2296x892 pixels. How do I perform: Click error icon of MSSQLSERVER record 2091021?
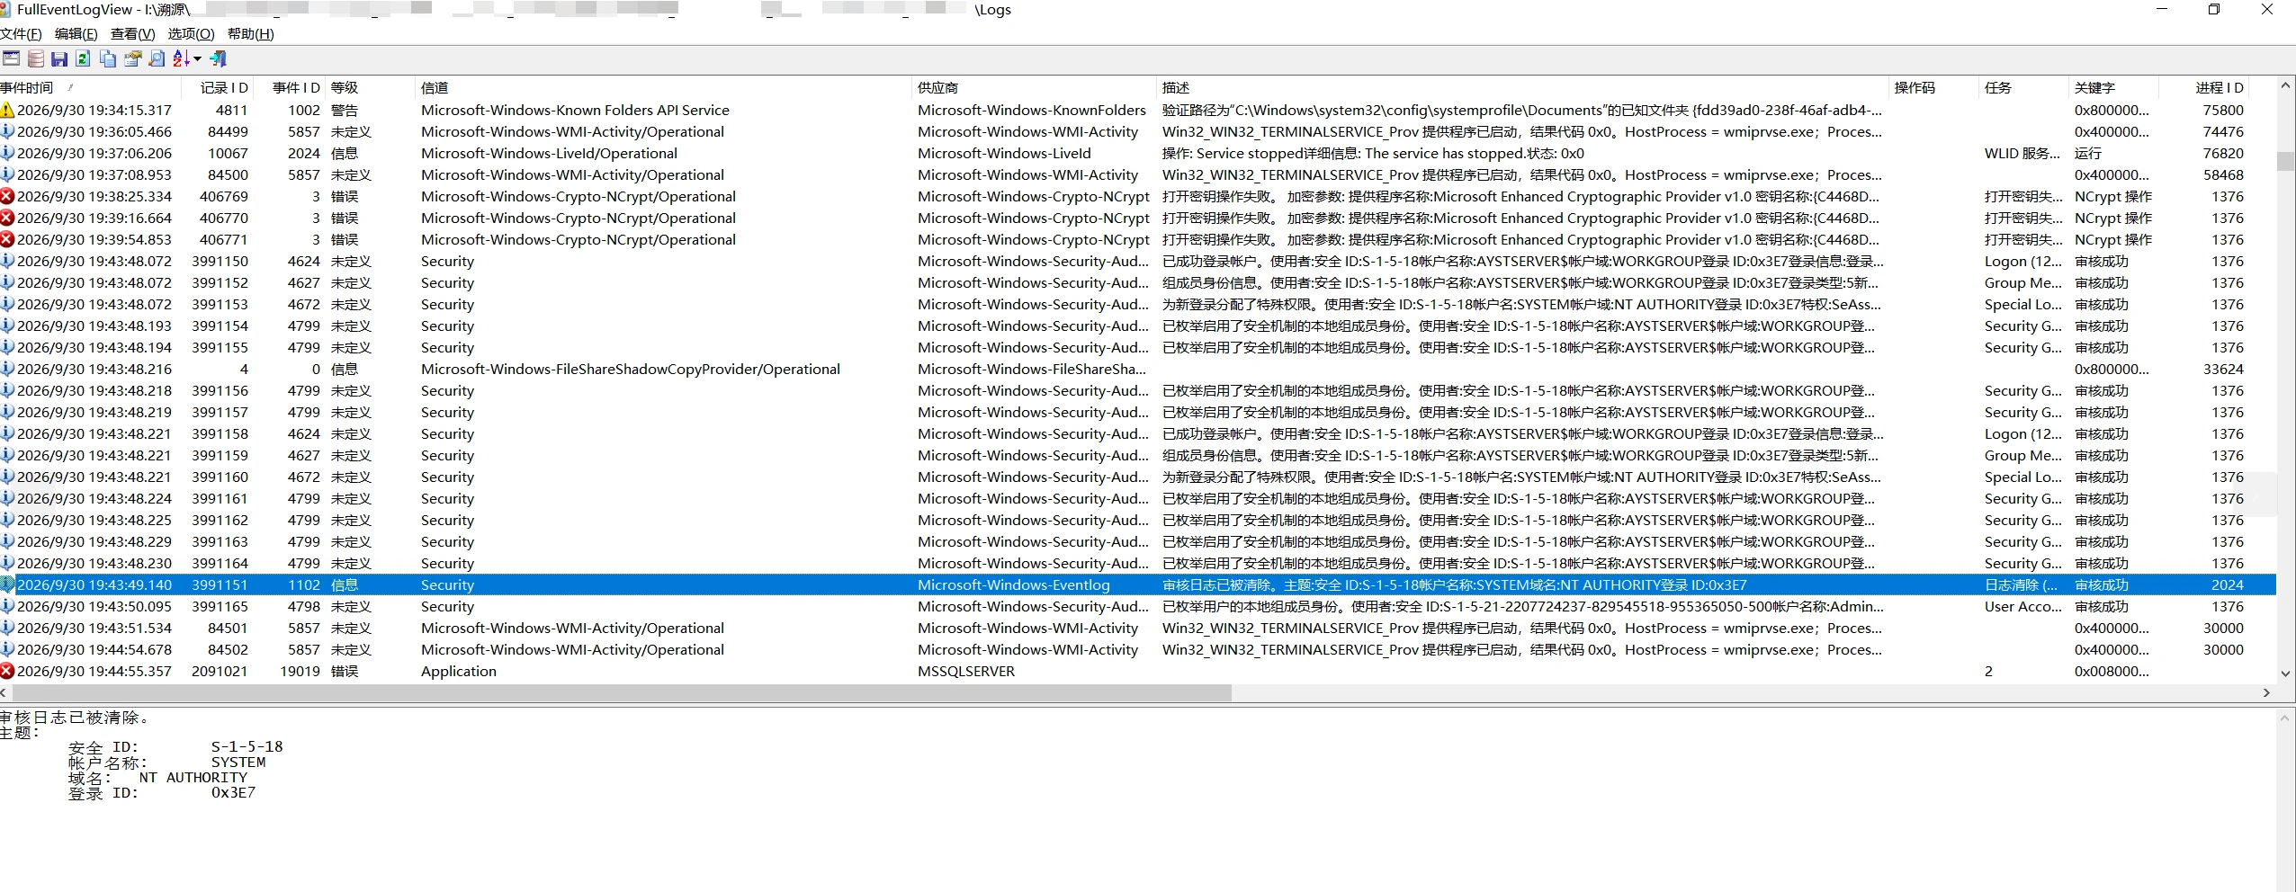[x=7, y=672]
